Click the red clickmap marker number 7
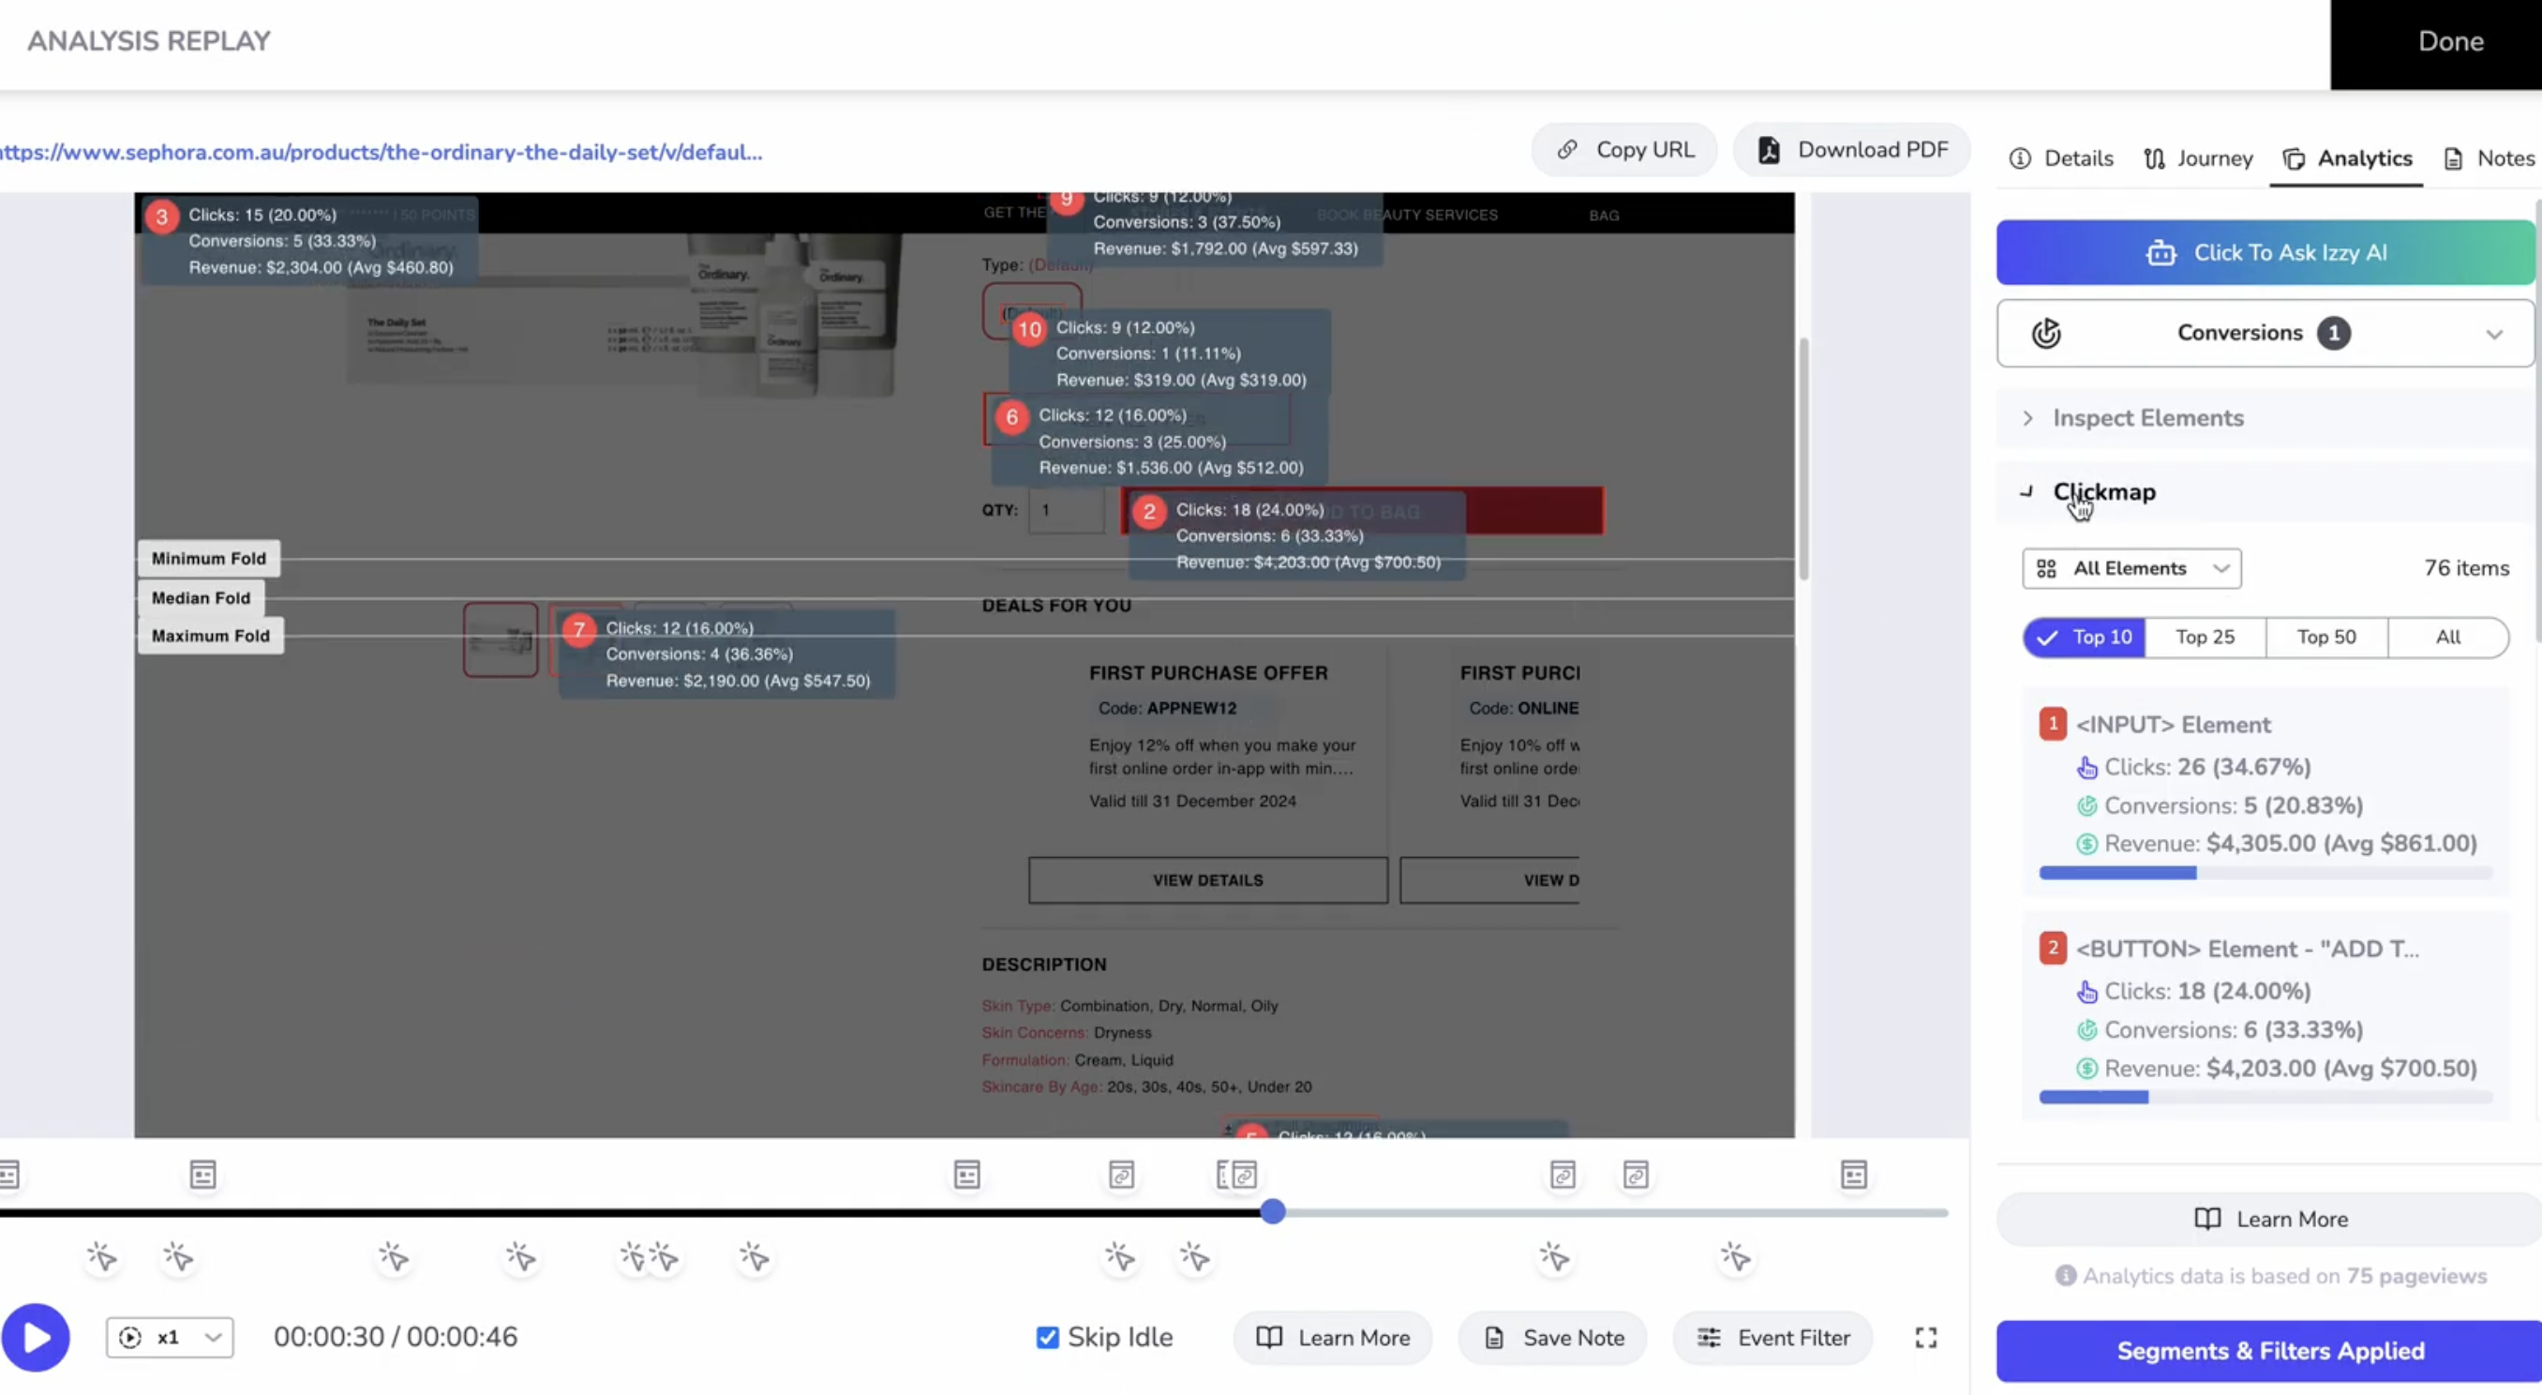 coord(579,629)
